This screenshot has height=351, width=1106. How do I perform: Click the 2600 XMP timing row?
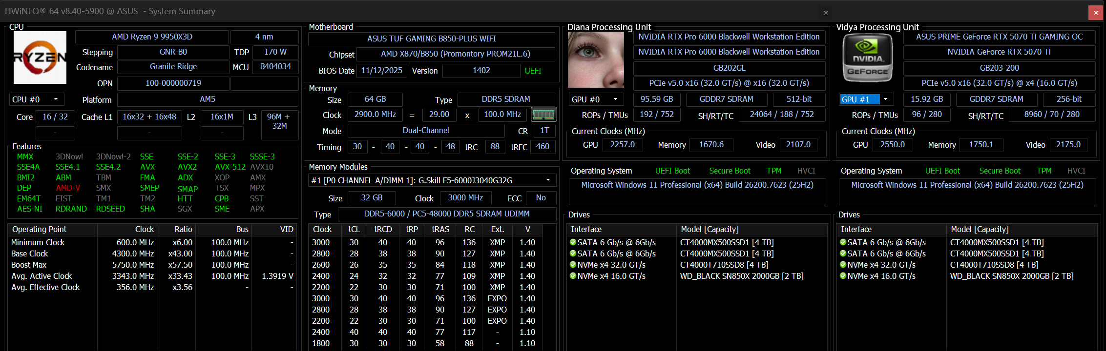click(x=426, y=265)
